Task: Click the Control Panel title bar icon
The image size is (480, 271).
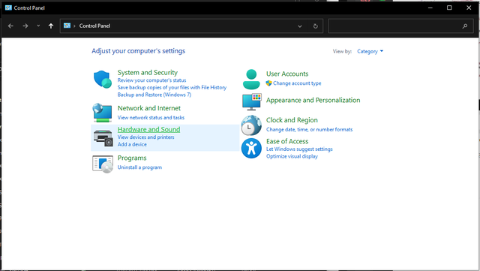Action: [x=8, y=8]
